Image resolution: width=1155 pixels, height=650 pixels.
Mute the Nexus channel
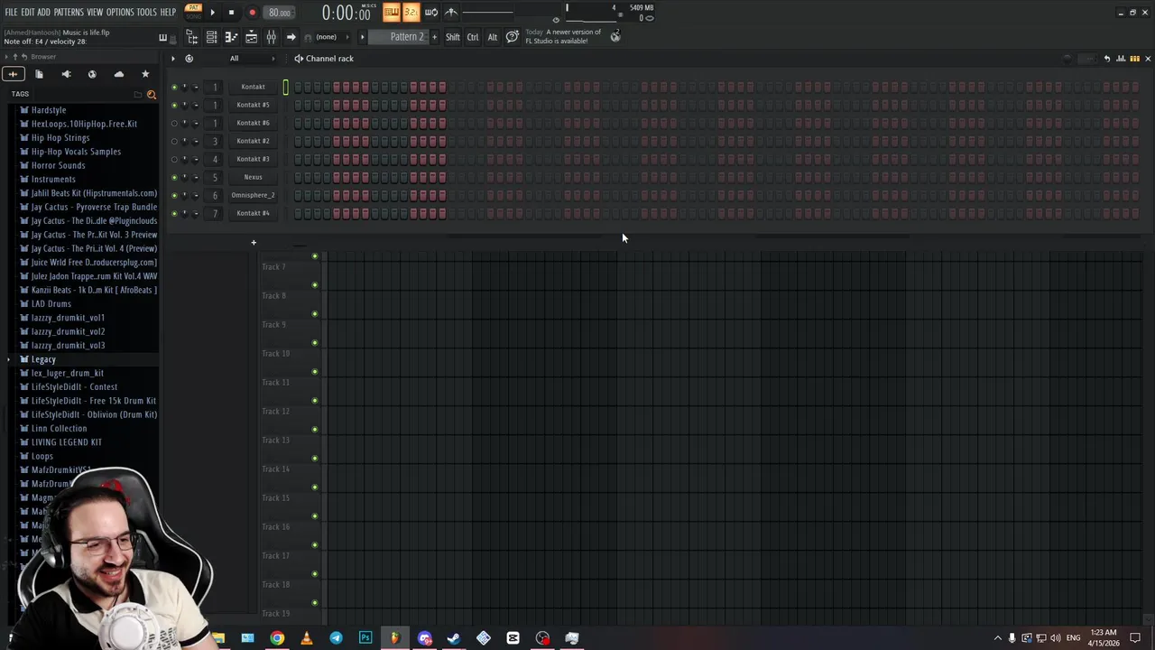pyautogui.click(x=174, y=177)
